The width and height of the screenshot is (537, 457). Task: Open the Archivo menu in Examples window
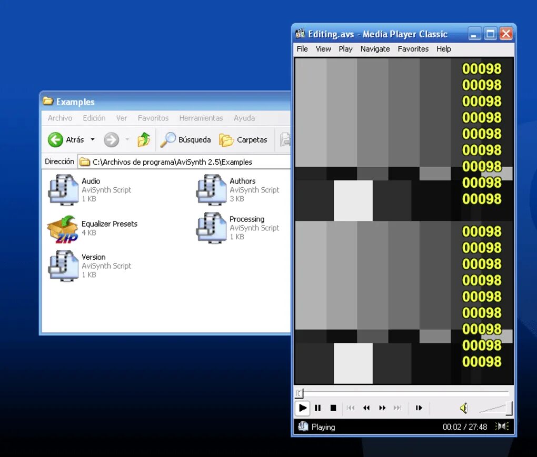pyautogui.click(x=60, y=118)
